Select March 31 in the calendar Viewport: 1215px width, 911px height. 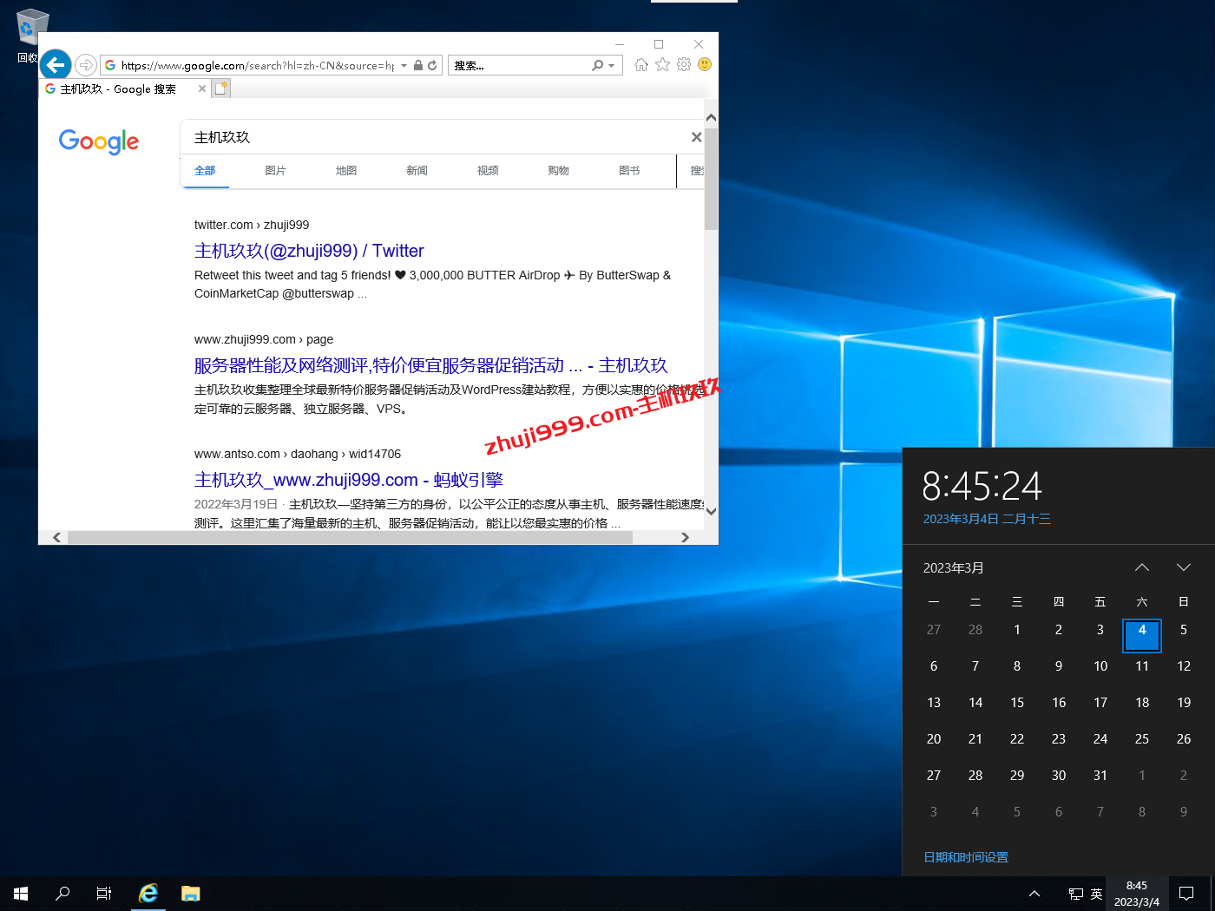pos(1100,776)
